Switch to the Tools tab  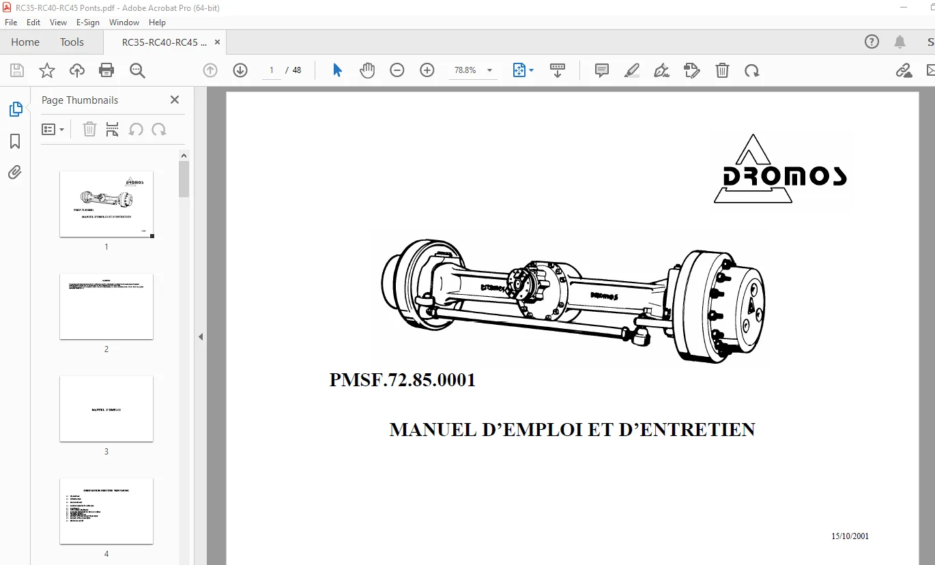click(x=72, y=42)
